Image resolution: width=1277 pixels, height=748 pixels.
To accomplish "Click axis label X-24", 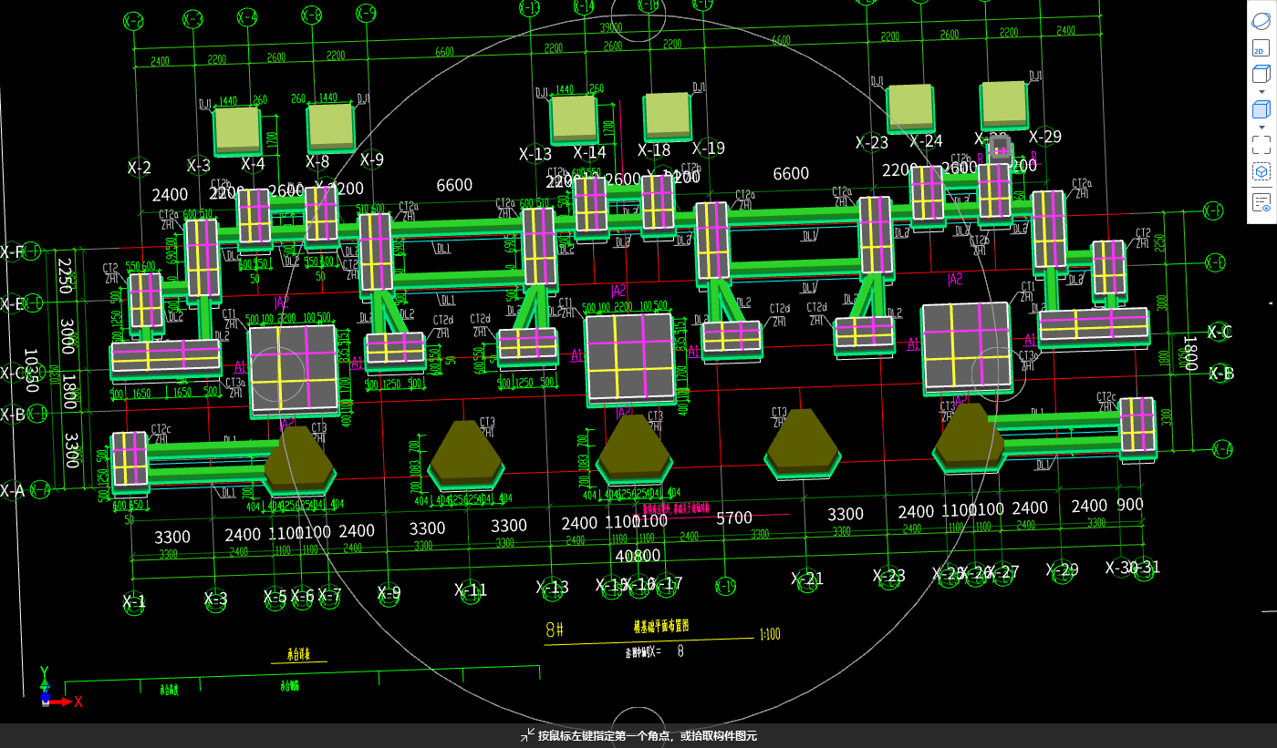I will point(926,141).
